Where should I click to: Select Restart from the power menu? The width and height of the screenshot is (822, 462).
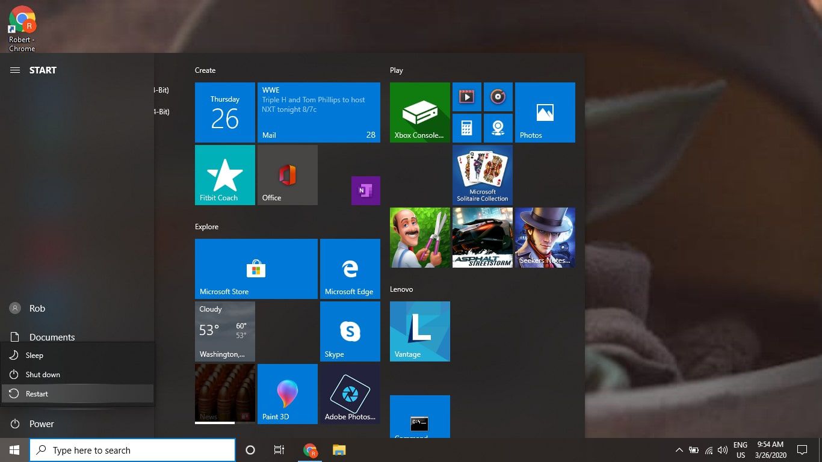[37, 393]
